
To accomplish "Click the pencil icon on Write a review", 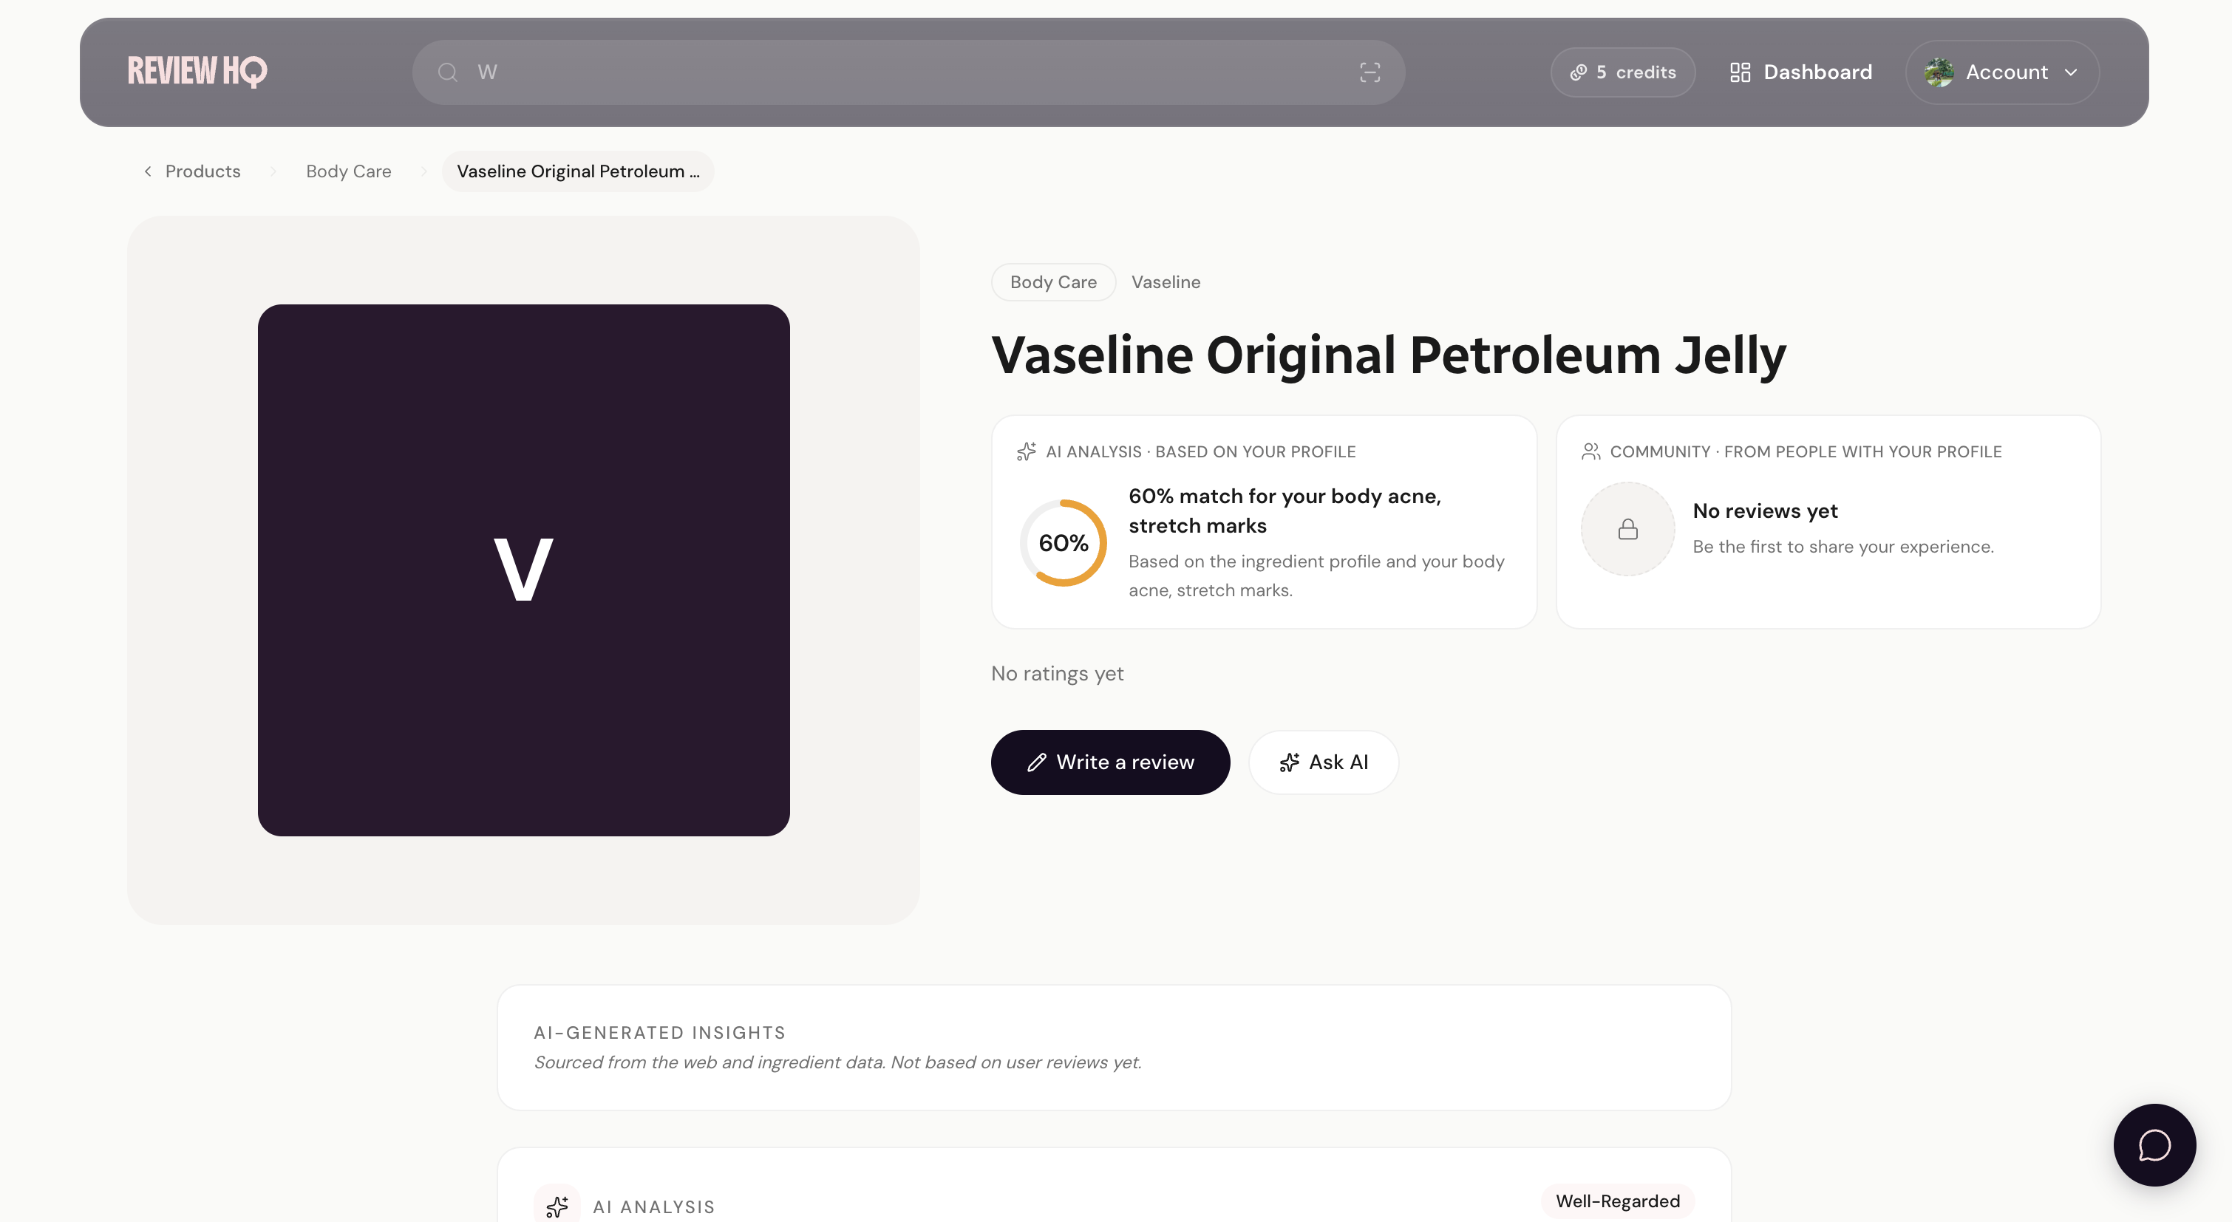I will (1036, 762).
